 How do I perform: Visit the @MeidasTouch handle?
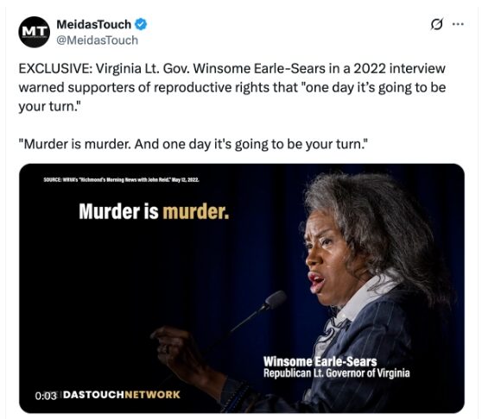tap(98, 41)
